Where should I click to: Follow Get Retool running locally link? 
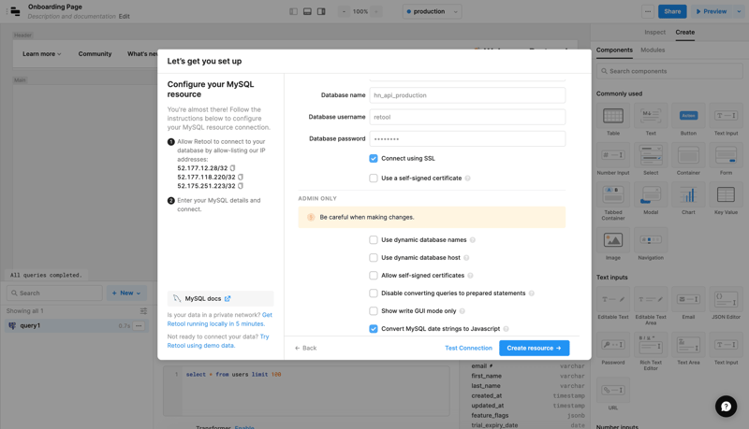click(x=219, y=320)
